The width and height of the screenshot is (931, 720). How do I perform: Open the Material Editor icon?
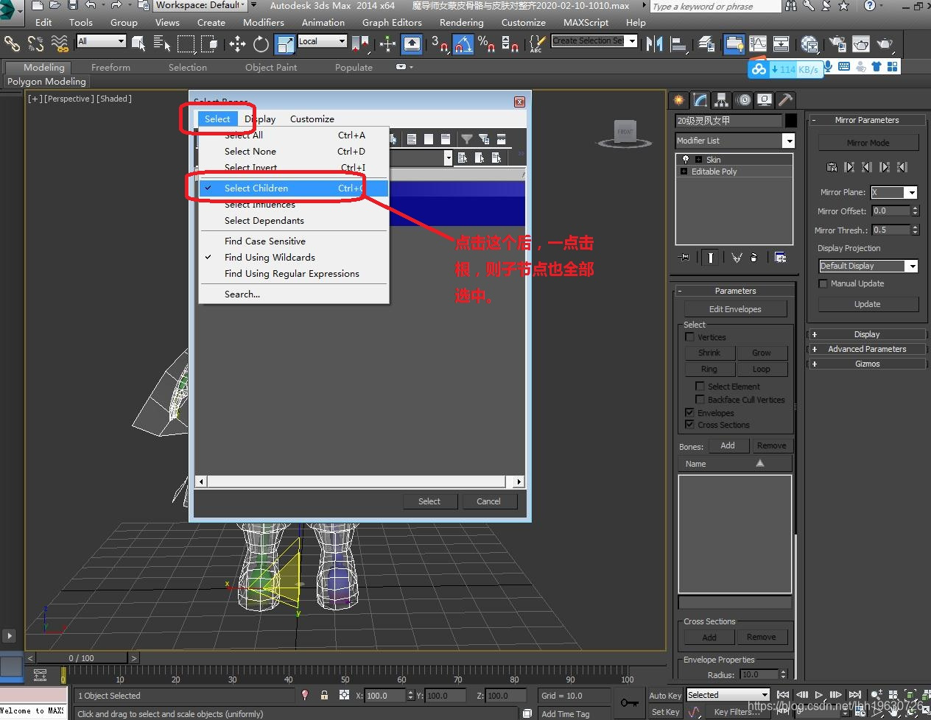pyautogui.click(x=809, y=44)
